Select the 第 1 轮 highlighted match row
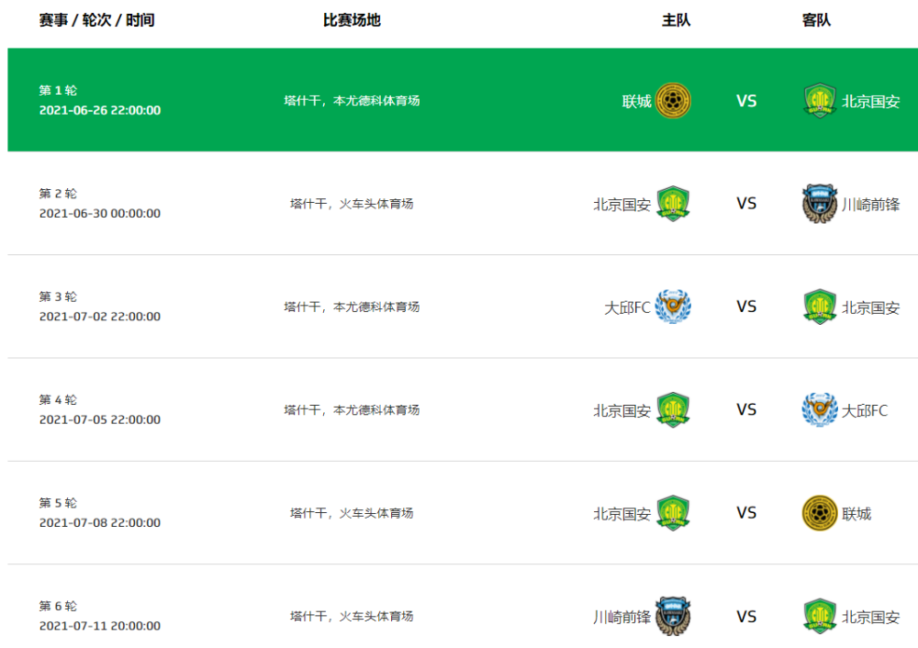 click(463, 100)
